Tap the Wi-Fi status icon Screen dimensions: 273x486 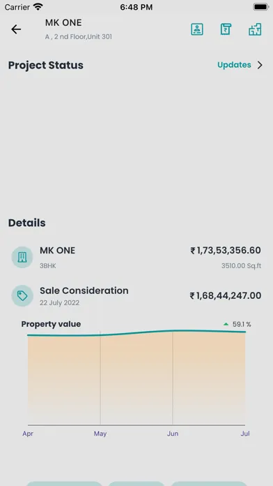(x=38, y=7)
